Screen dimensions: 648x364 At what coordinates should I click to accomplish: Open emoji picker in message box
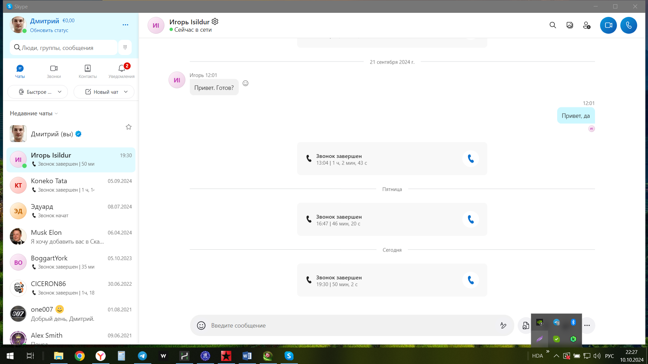click(x=201, y=326)
